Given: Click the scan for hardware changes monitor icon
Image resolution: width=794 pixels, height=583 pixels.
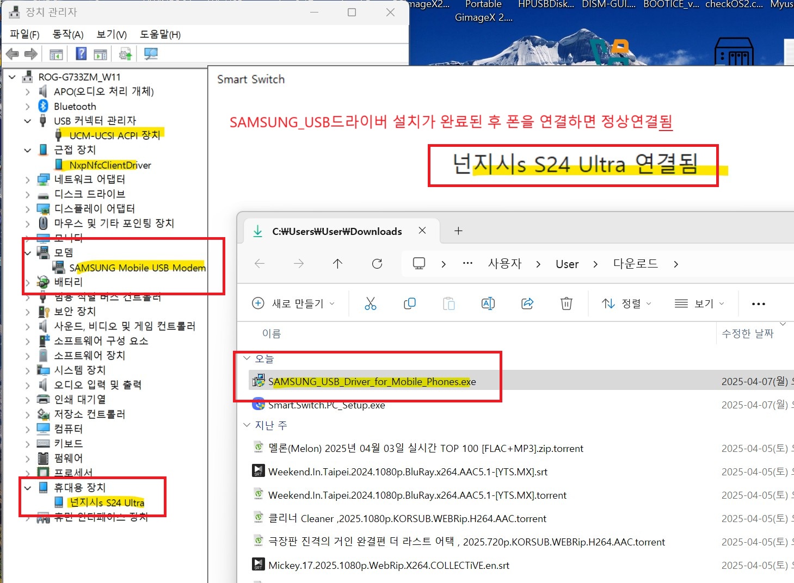Looking at the screenshot, I should tap(151, 54).
